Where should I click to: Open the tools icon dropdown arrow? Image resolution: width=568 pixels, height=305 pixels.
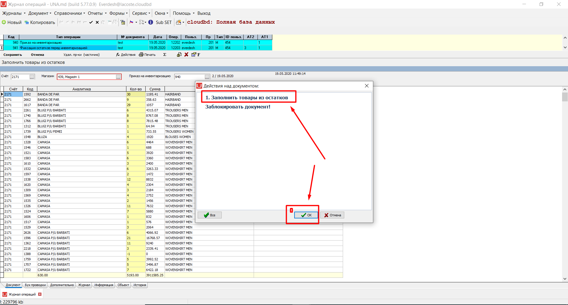[x=183, y=22]
